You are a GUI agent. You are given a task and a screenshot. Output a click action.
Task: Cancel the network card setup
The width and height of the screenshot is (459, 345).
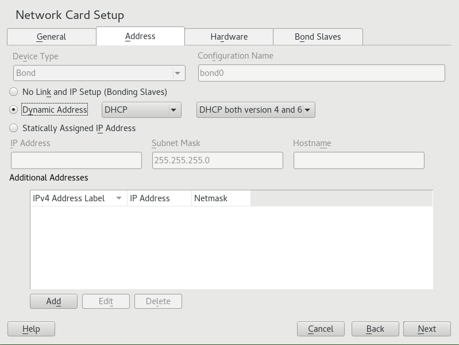[x=321, y=329]
